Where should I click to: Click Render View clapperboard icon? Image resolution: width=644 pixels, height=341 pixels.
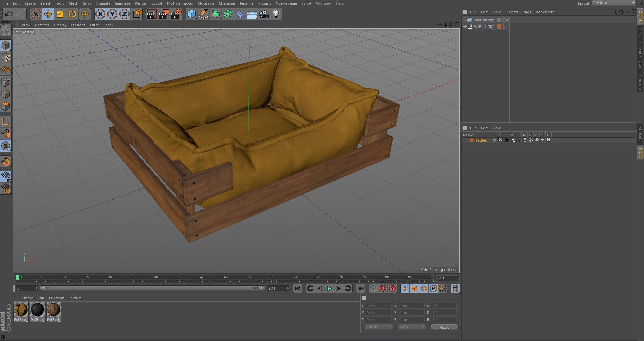151,14
